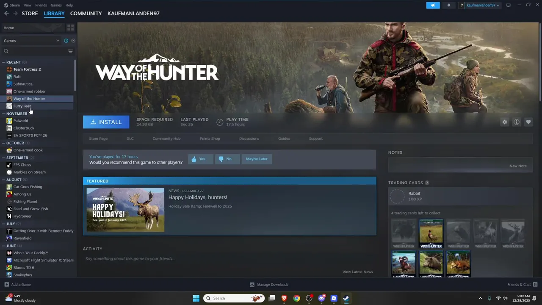Click thumbs down No recommendation
The image size is (542, 305).
coord(227,159)
